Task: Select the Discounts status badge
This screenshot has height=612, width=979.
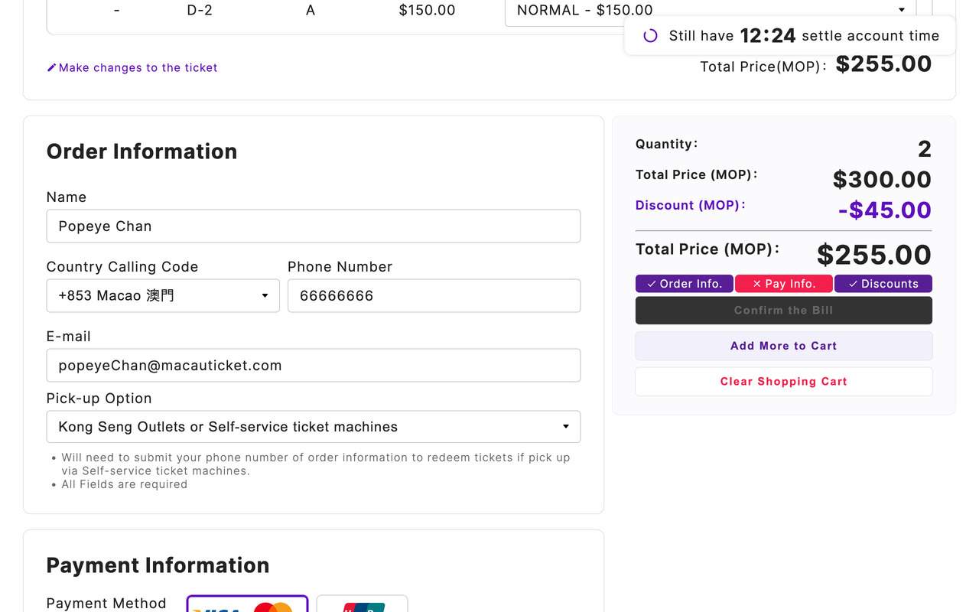Action: point(883,284)
